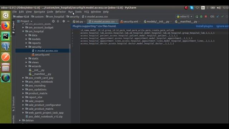The width and height of the screenshot is (229, 129).
Task: Click the green debug bug icon
Action: pos(201,17)
